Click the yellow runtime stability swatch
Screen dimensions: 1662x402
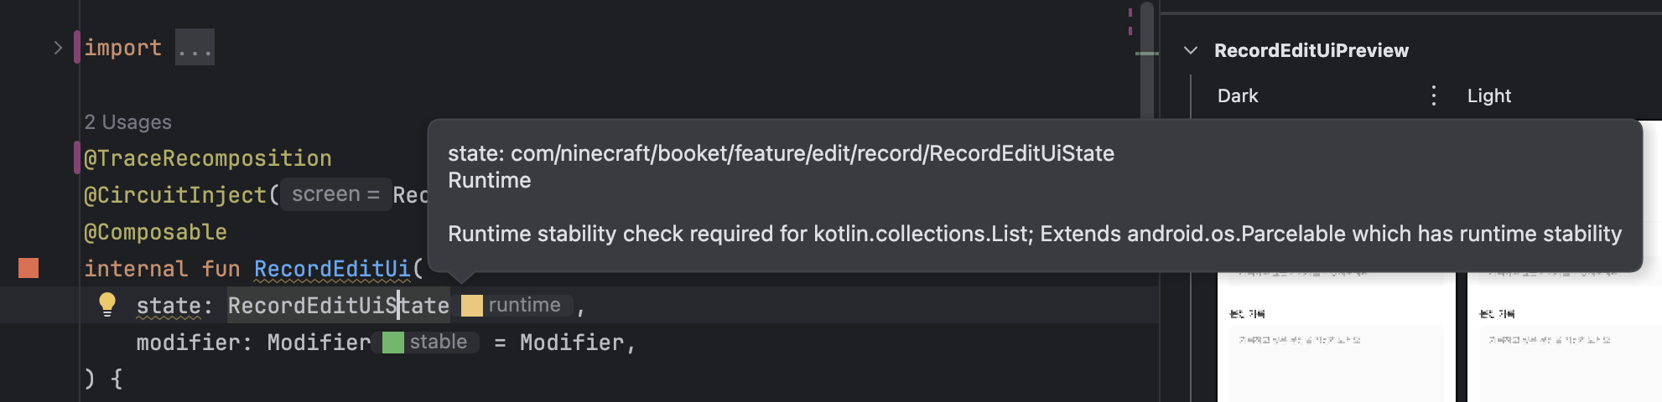point(472,306)
